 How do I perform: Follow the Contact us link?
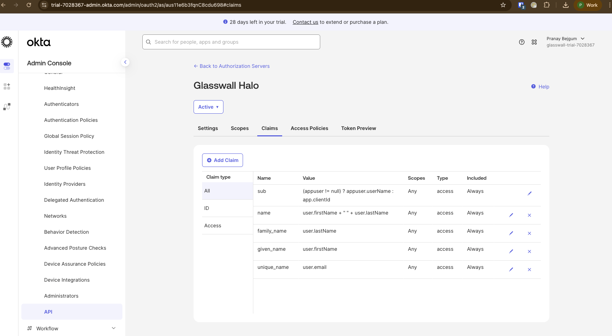click(x=305, y=22)
